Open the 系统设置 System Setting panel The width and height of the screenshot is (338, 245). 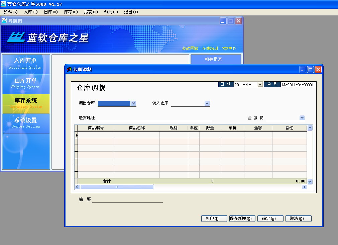(x=26, y=123)
